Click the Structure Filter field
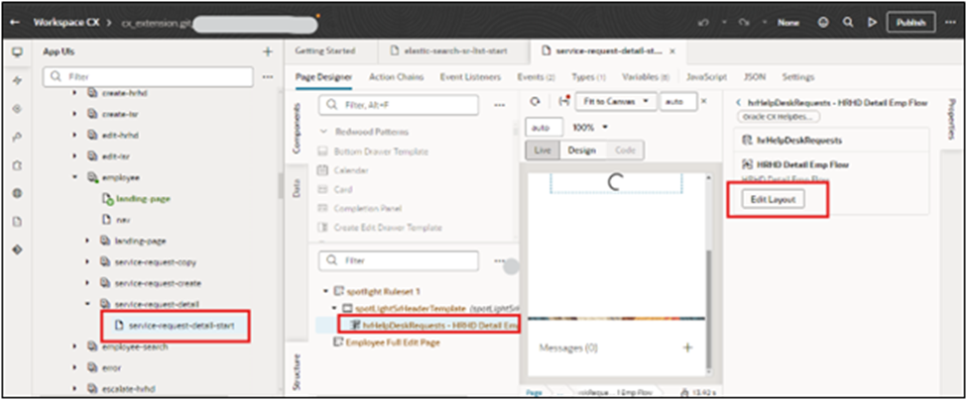Image resolution: width=967 pixels, height=400 pixels. click(399, 261)
